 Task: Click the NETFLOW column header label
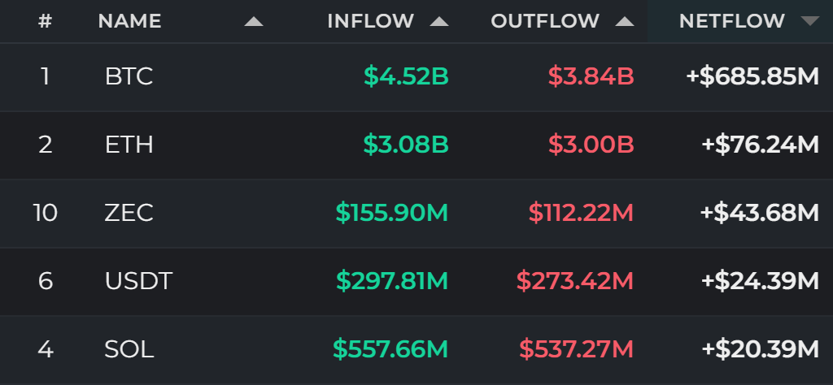[x=732, y=21]
